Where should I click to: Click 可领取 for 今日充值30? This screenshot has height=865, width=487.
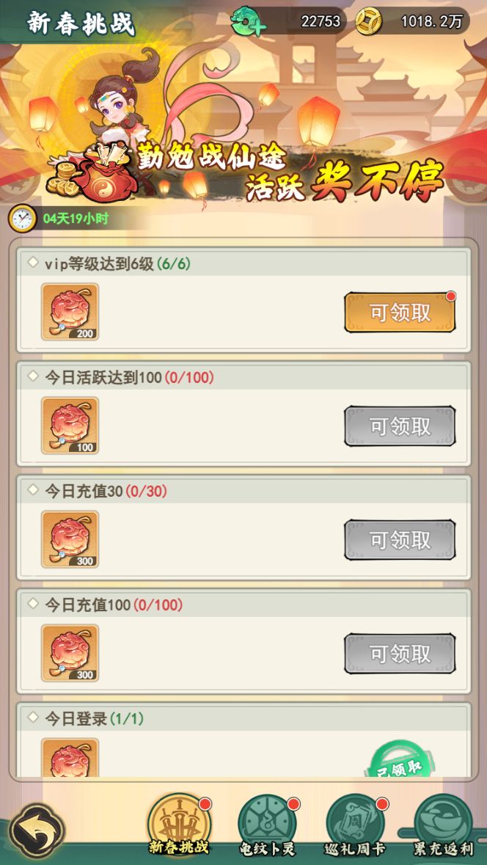point(399,539)
